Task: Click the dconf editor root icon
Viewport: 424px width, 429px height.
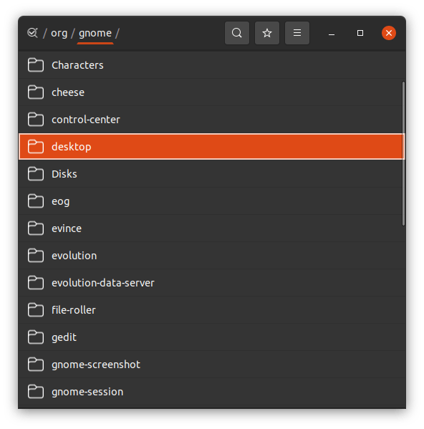Action: pyautogui.click(x=32, y=33)
